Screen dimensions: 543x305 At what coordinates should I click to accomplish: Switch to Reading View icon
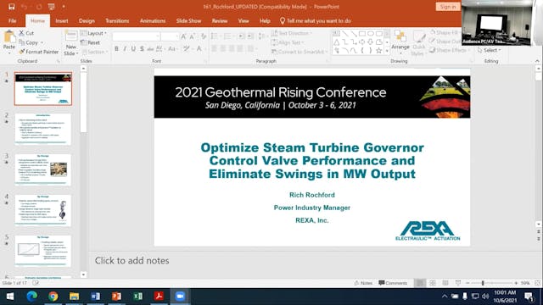[x=445, y=283]
